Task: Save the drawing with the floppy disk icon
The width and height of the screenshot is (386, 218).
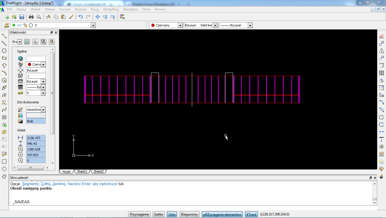Action: (22, 17)
